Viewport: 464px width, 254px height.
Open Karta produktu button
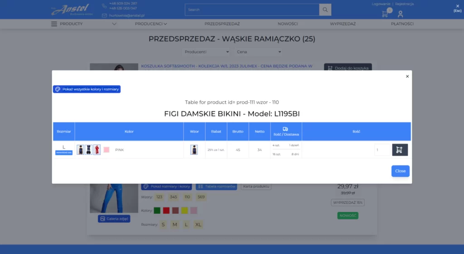(x=256, y=187)
